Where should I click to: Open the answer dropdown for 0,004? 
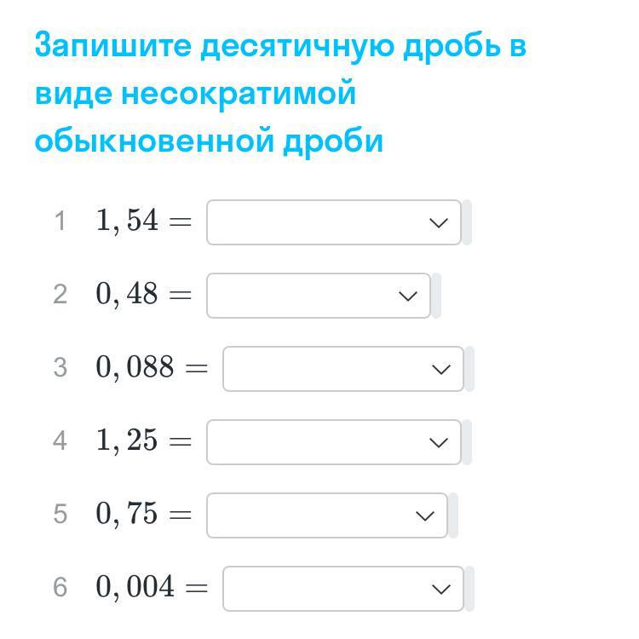[x=343, y=589]
